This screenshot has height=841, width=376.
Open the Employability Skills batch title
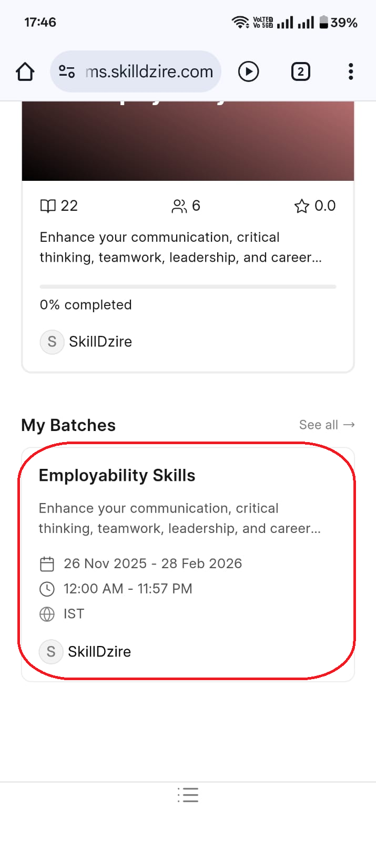coord(117,476)
